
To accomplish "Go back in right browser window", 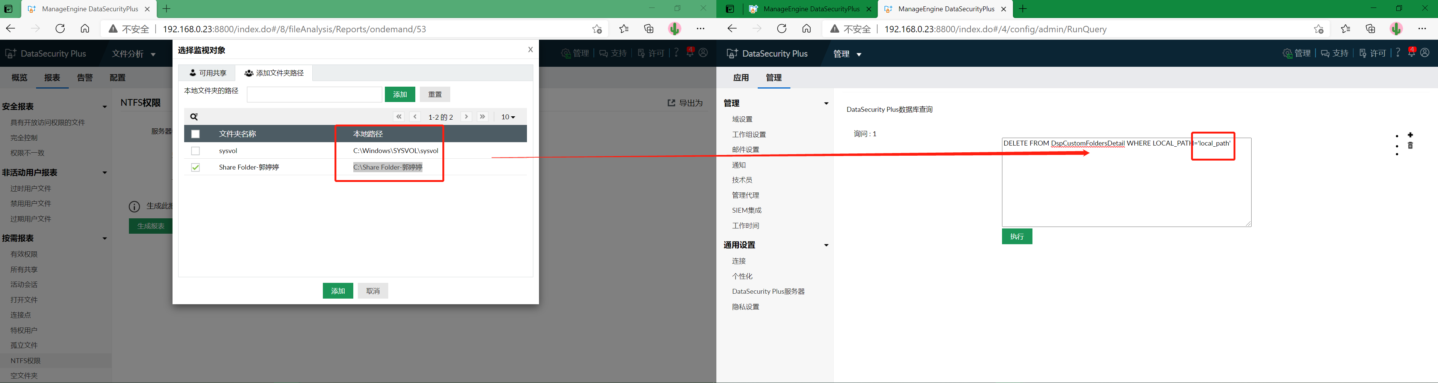I will (732, 29).
